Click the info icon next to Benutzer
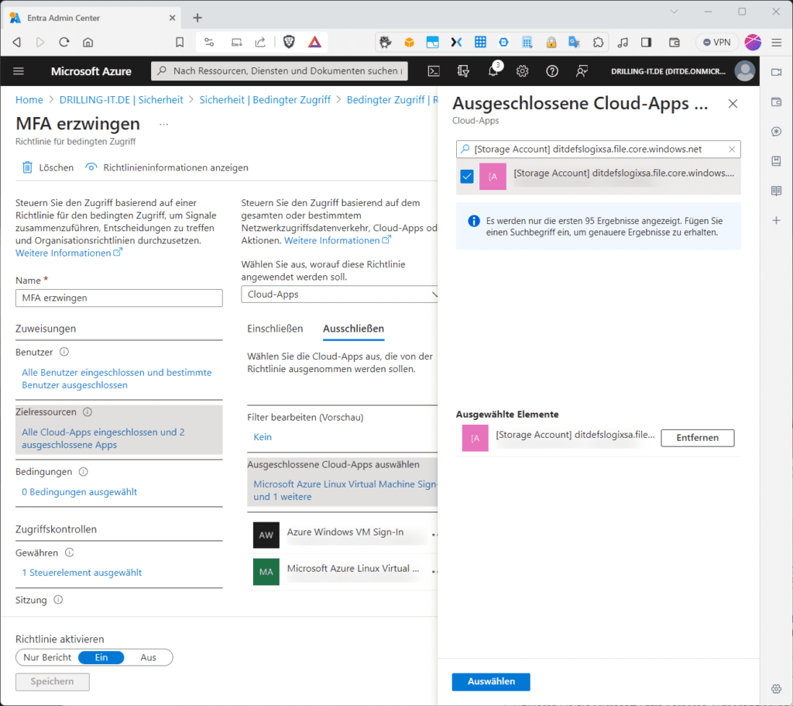The image size is (793, 706). (64, 352)
